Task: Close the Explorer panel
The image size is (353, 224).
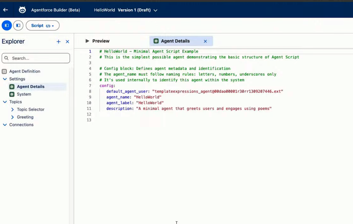Action: (67, 42)
